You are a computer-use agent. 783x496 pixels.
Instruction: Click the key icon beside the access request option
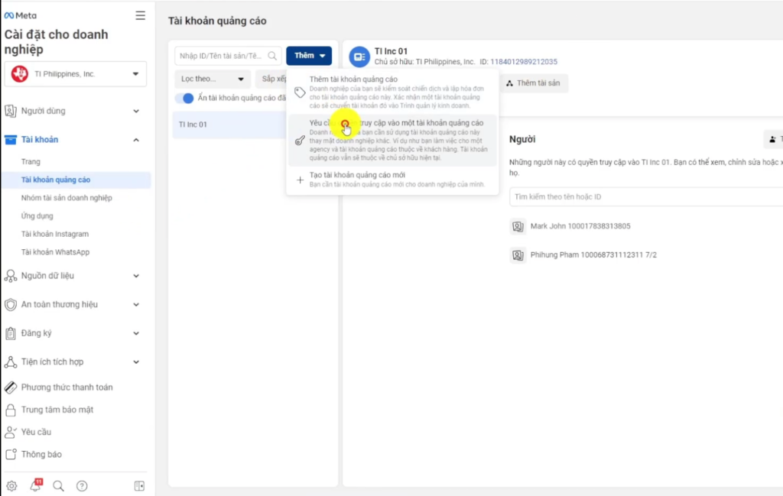pyautogui.click(x=300, y=140)
